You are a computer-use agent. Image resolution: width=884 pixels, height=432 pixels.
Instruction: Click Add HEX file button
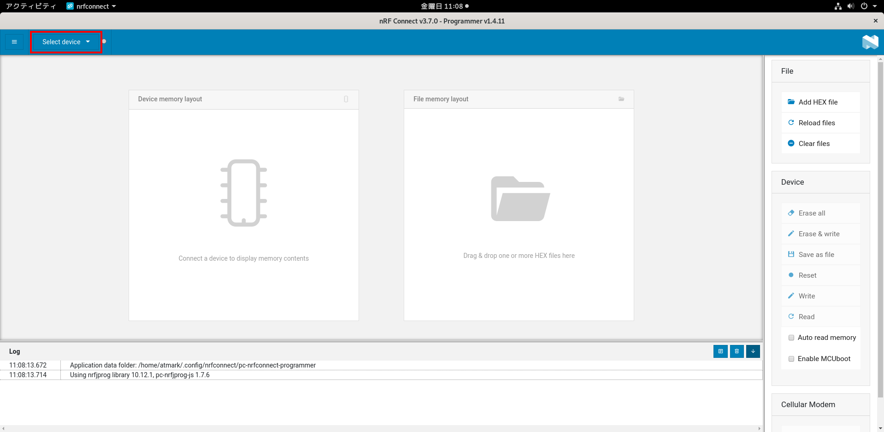pos(820,102)
